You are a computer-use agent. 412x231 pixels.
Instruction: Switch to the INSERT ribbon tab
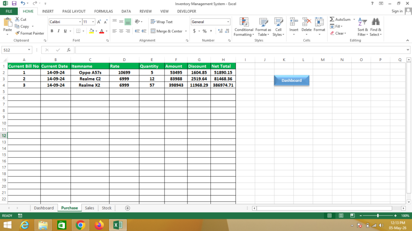point(48,11)
